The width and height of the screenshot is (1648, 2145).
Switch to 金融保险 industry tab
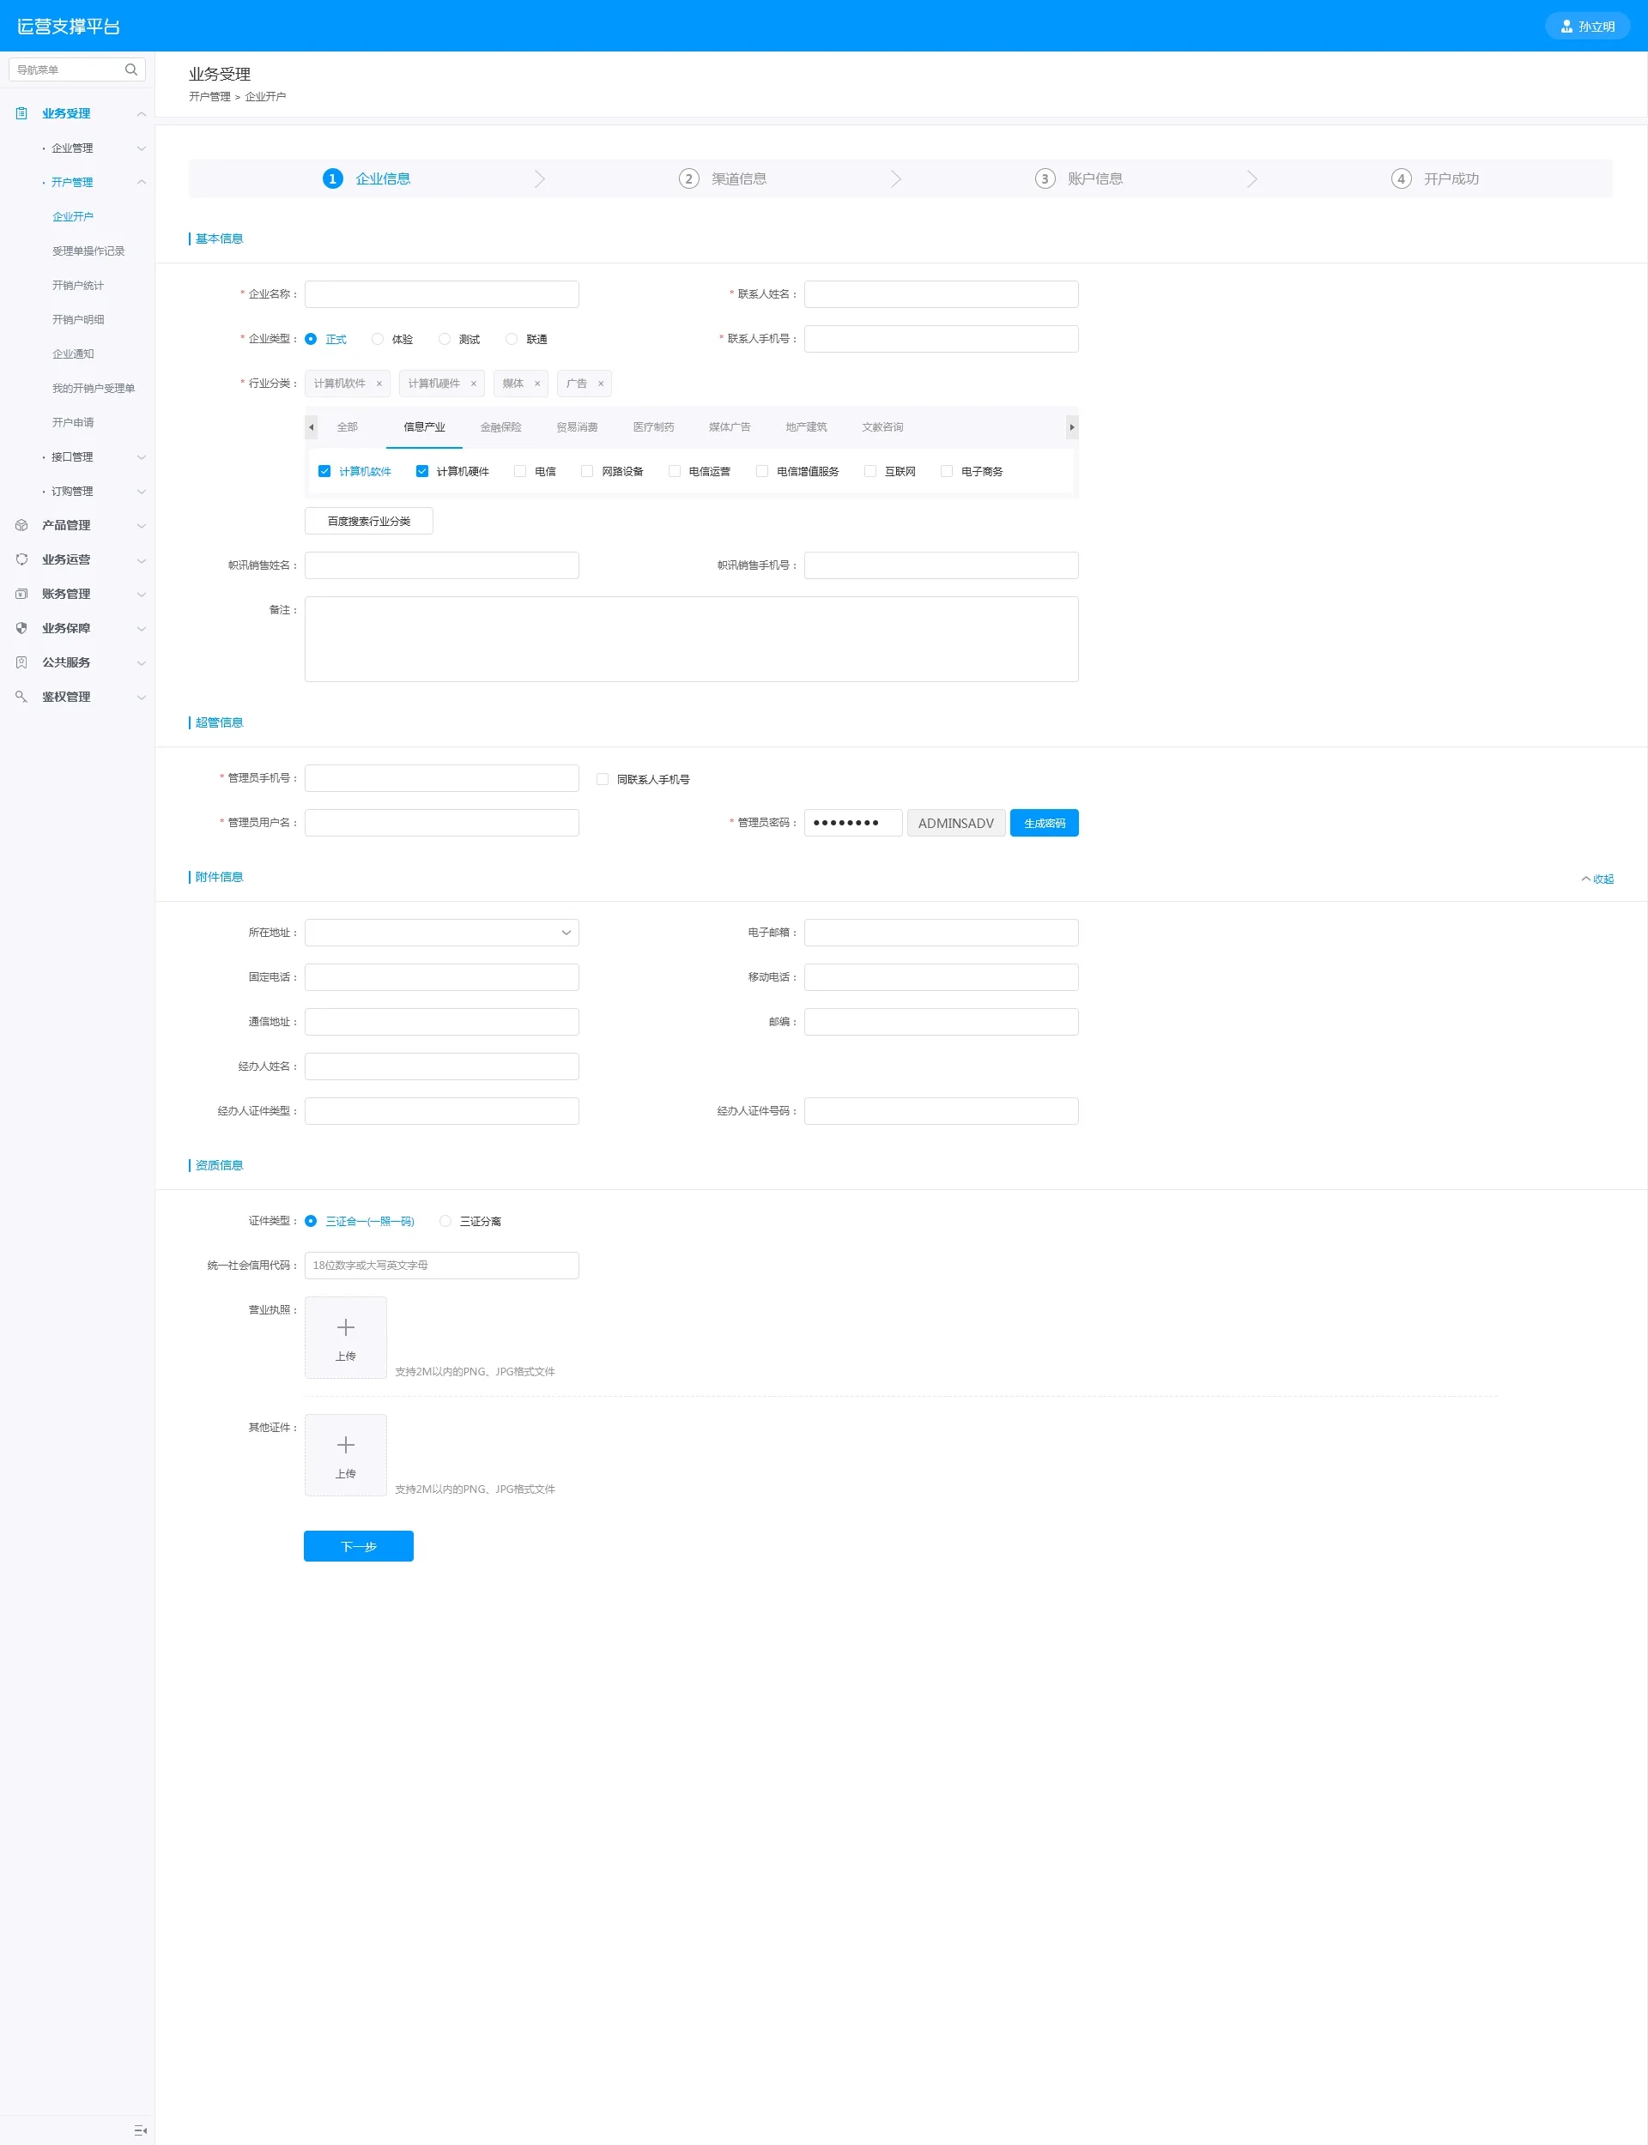[500, 427]
